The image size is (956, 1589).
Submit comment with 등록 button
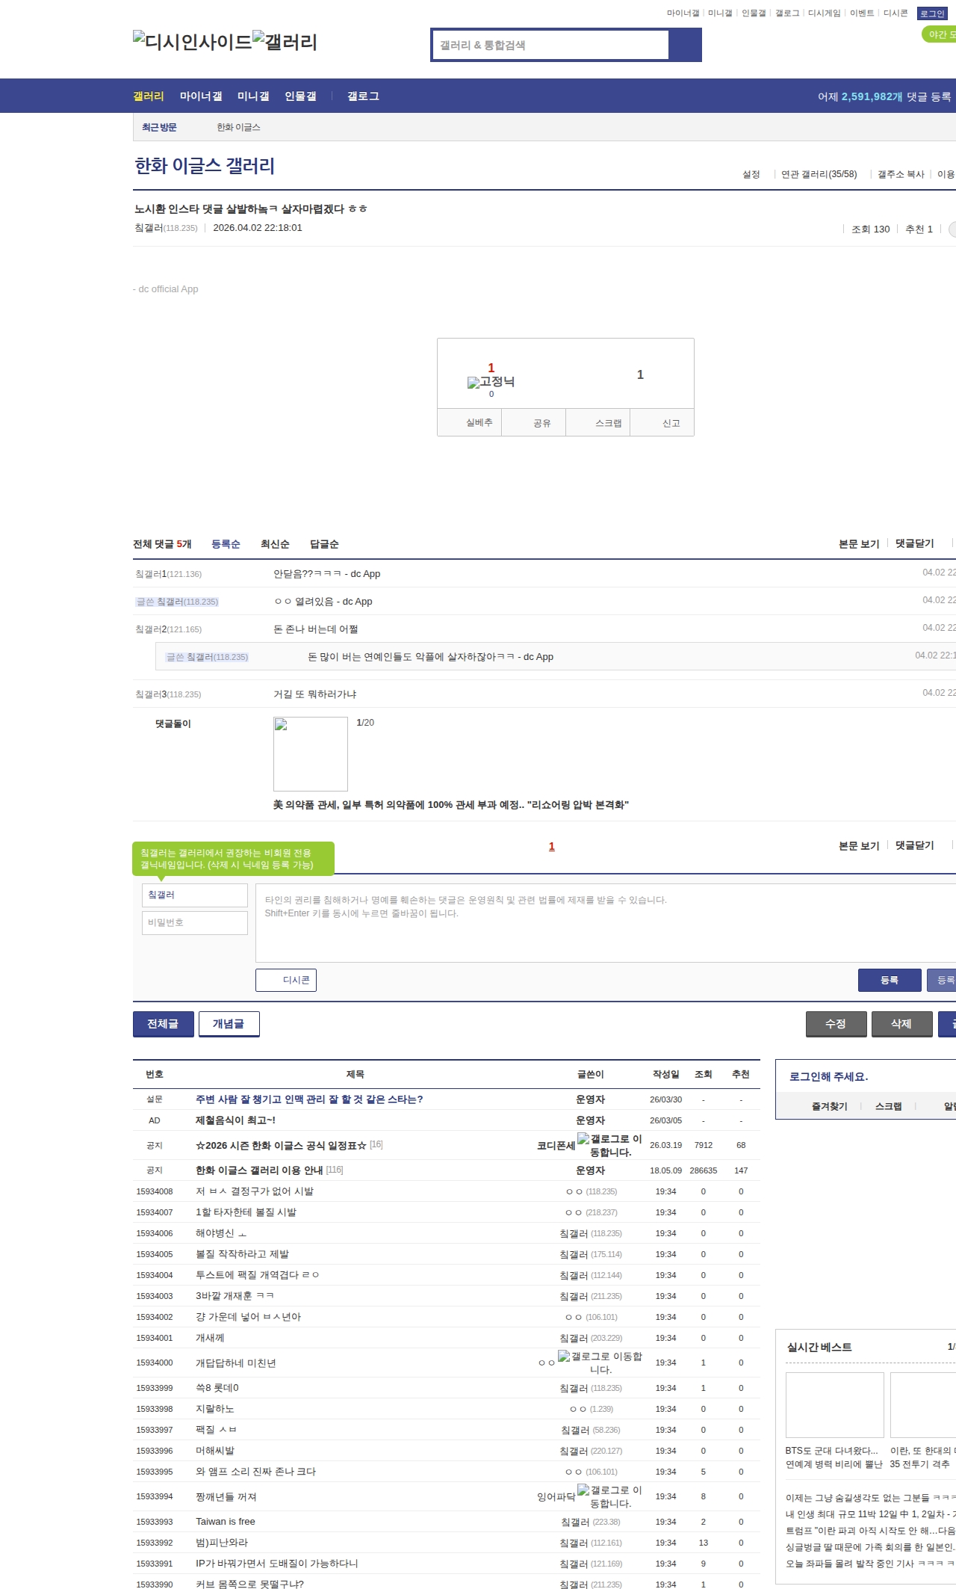point(889,980)
